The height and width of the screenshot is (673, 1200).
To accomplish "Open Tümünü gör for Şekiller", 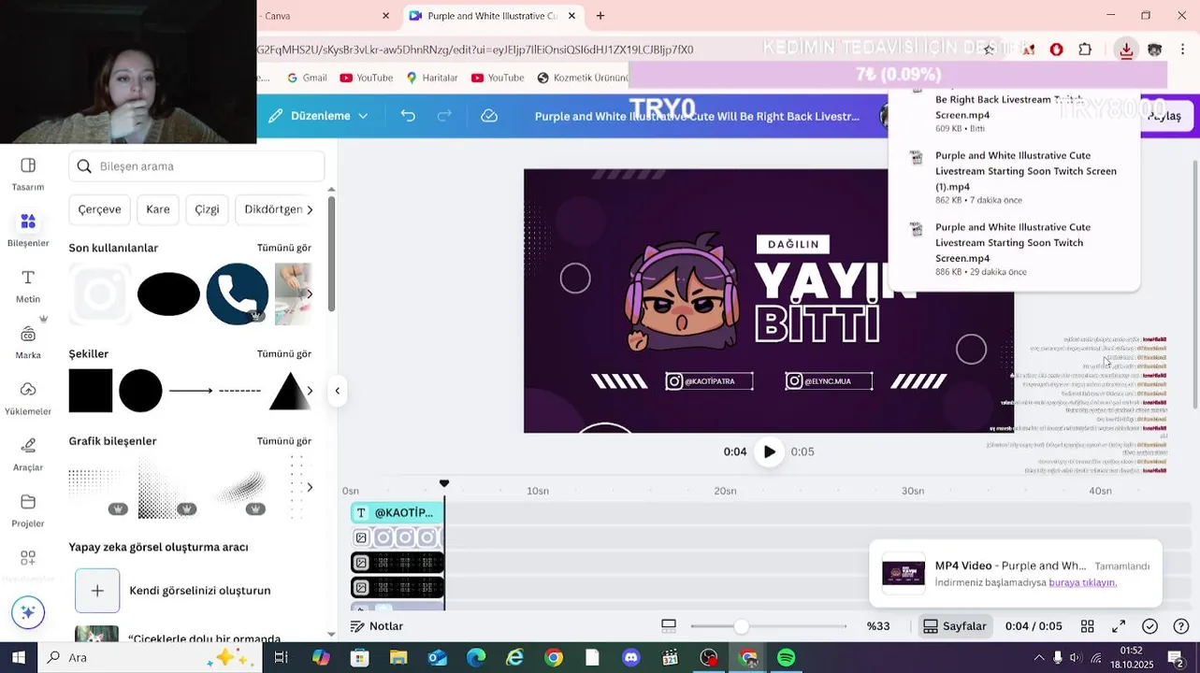I will [284, 354].
